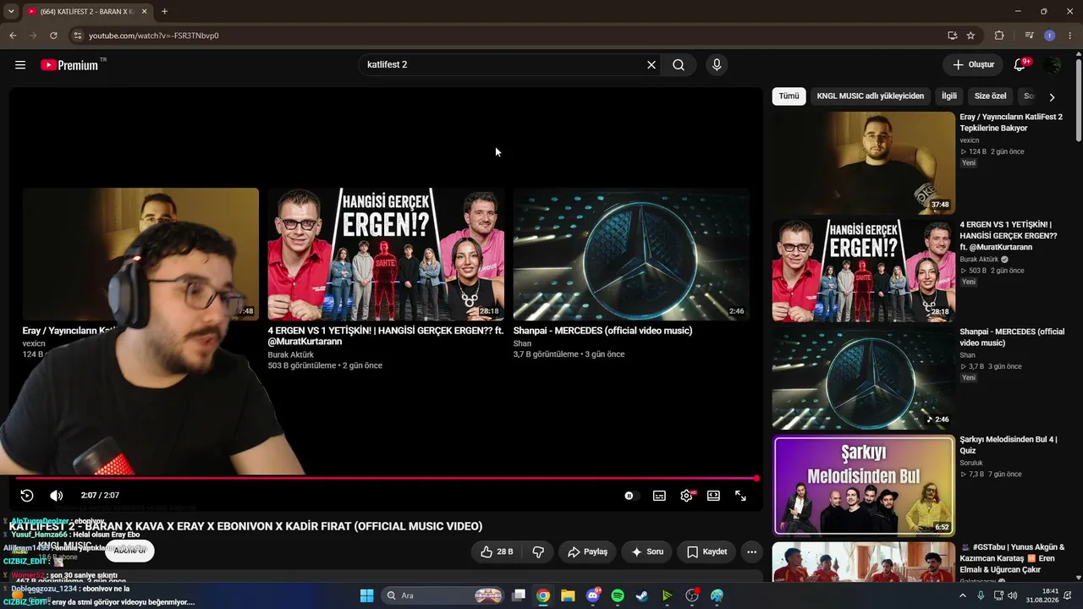Viewport: 1083px width, 609px height.
Task: Open Chrome three-dot menu
Action: (x=1070, y=36)
